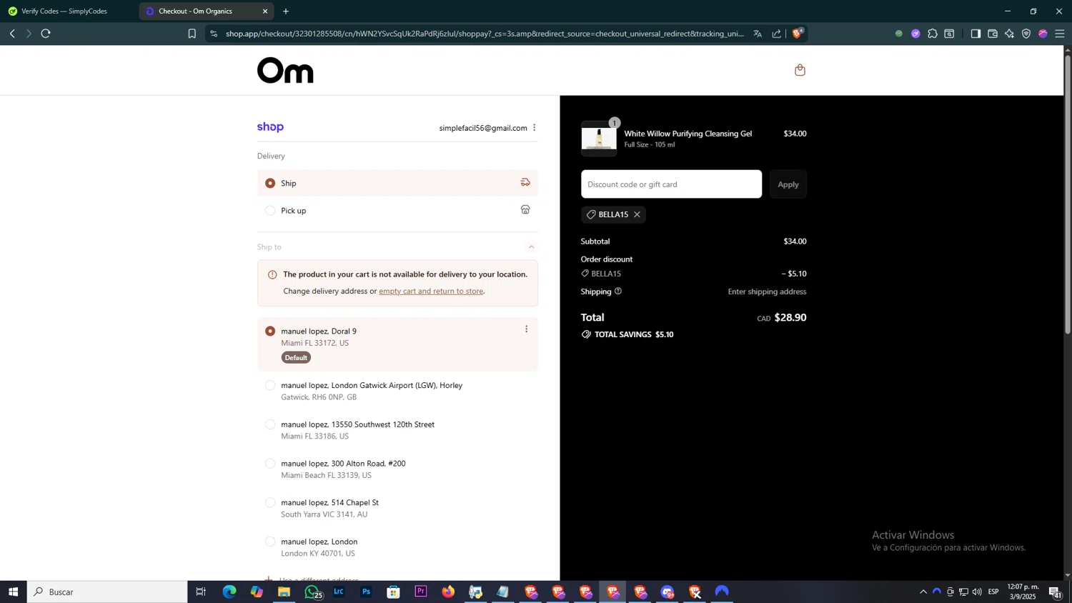Open the shopping bag cart icon
1072x603 pixels.
tap(800, 70)
